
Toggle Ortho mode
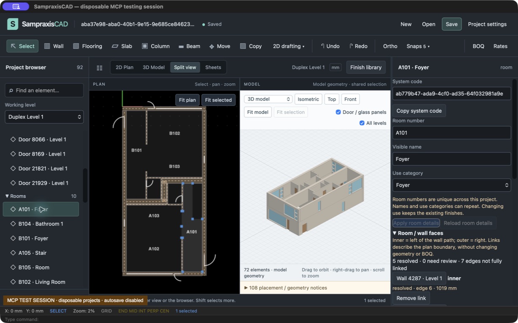coord(390,46)
